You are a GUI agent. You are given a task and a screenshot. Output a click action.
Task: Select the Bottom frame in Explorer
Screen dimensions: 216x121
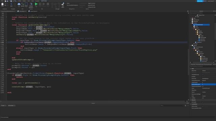[199, 31]
